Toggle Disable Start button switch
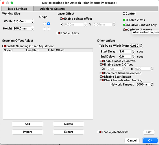 click(102, 77)
